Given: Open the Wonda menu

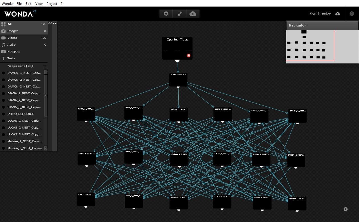Looking at the screenshot, I should click(x=7, y=4).
